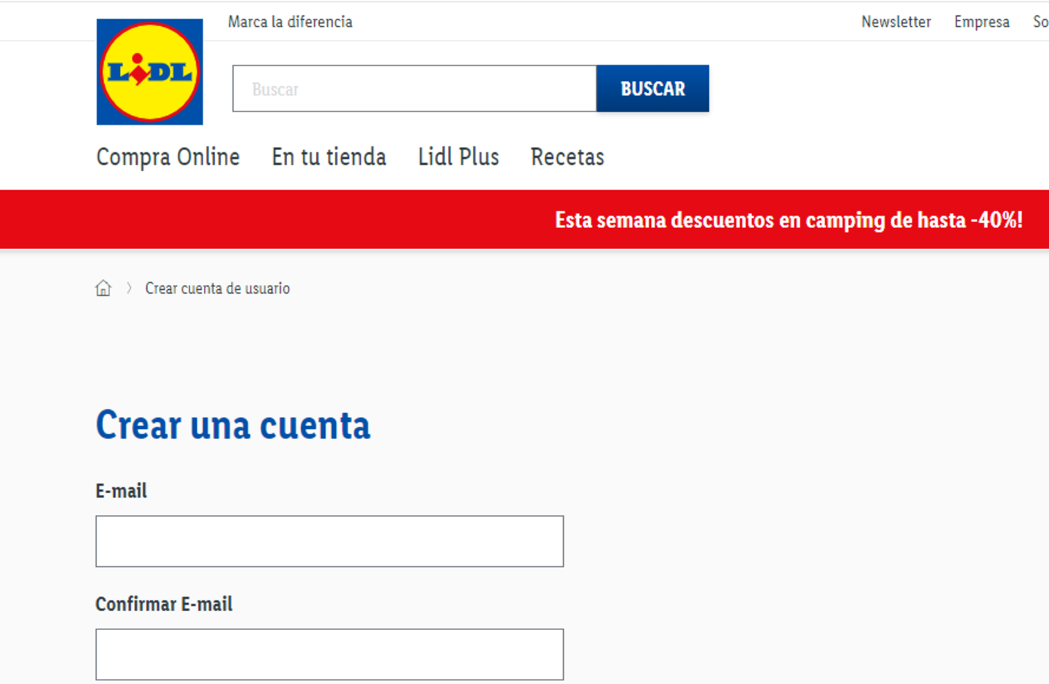
Task: Click the Crear una cuenta heading
Action: point(233,425)
